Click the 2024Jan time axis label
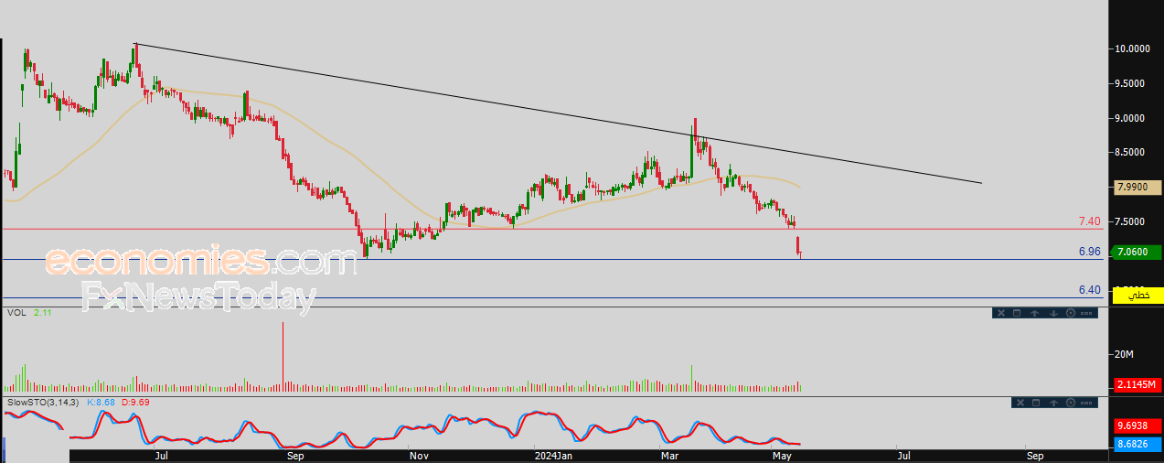 tap(552, 455)
